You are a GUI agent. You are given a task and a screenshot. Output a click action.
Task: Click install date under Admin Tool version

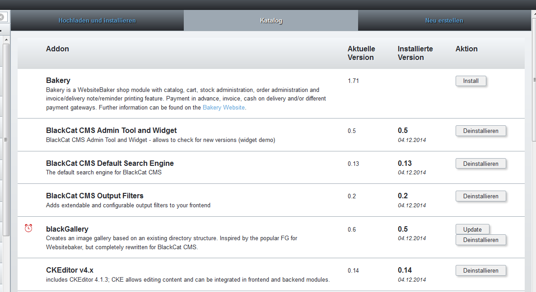(x=412, y=140)
